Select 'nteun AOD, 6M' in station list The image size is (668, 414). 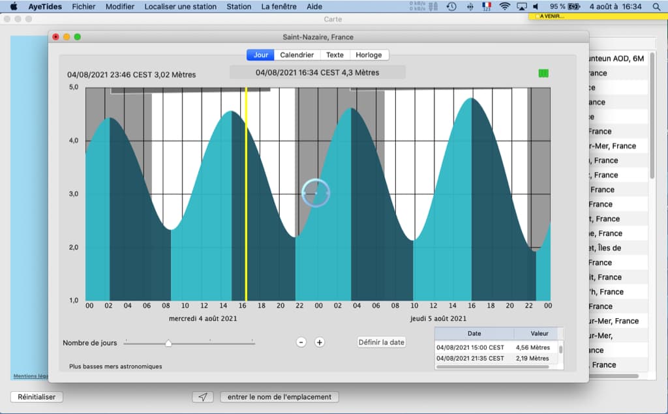(618, 59)
